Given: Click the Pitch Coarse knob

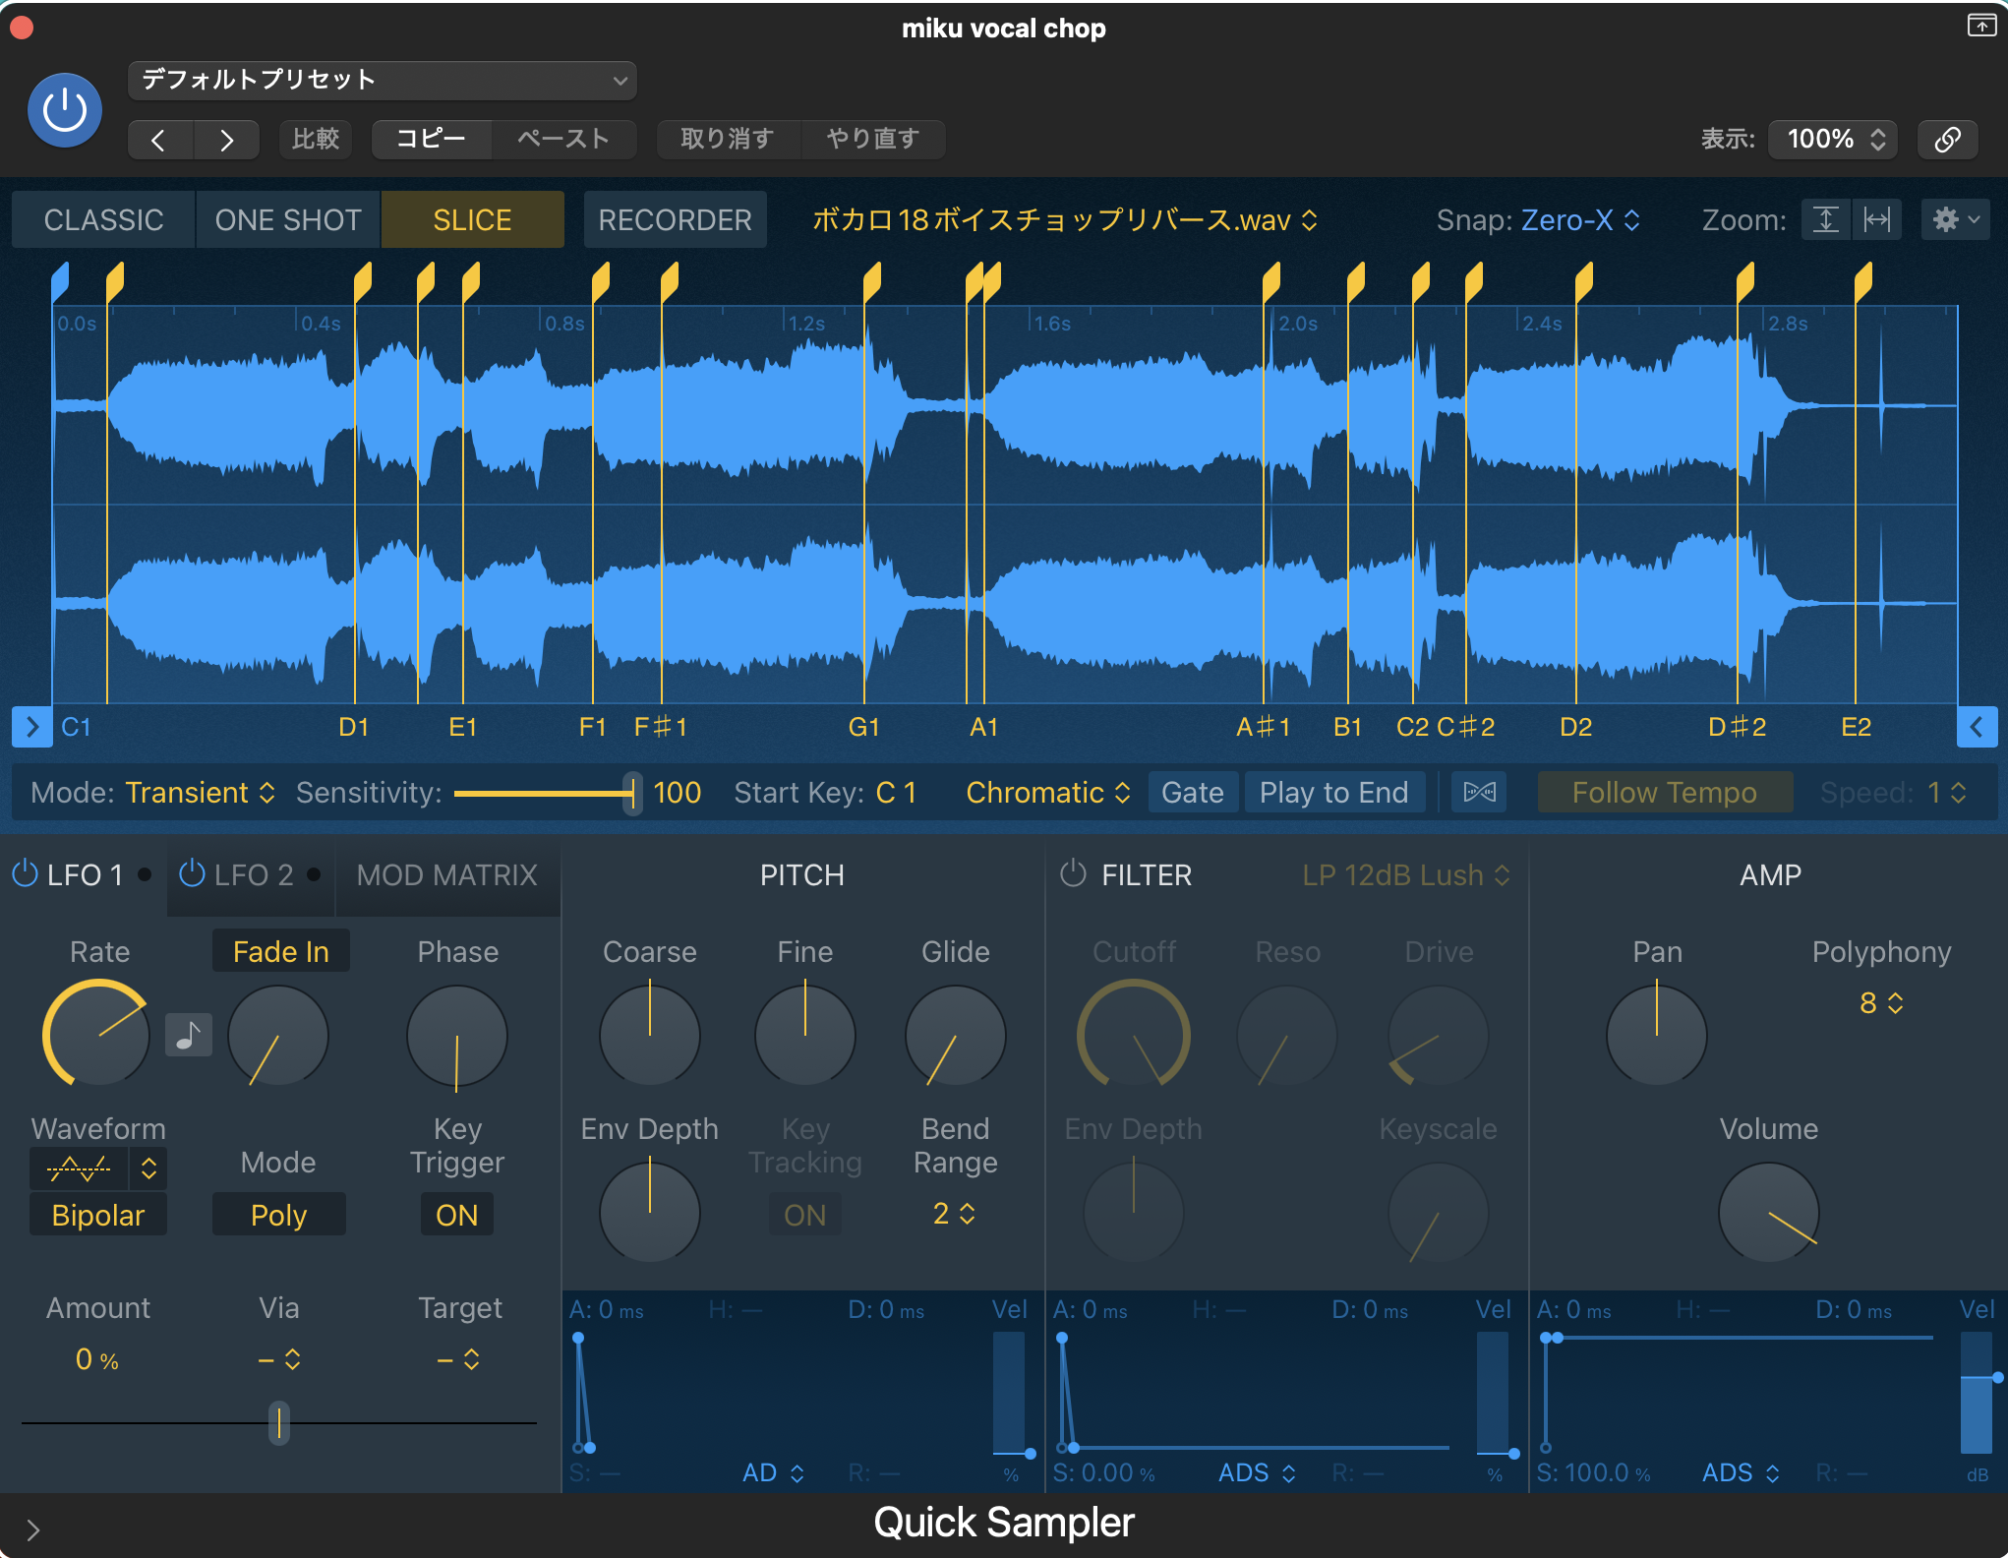Looking at the screenshot, I should [x=650, y=1035].
